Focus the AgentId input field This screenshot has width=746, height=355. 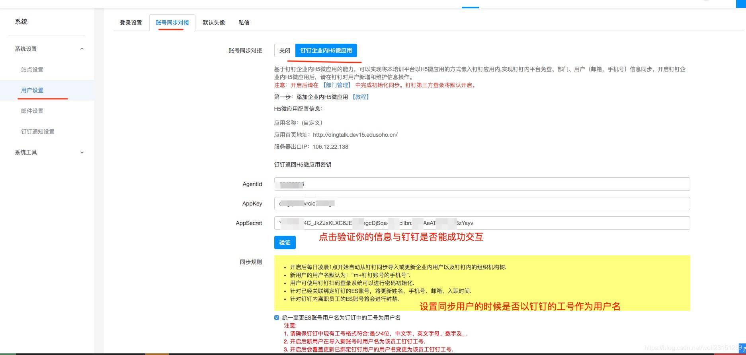(x=482, y=184)
